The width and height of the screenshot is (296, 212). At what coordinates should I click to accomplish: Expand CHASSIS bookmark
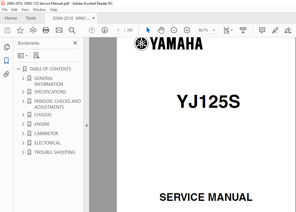[23, 115]
